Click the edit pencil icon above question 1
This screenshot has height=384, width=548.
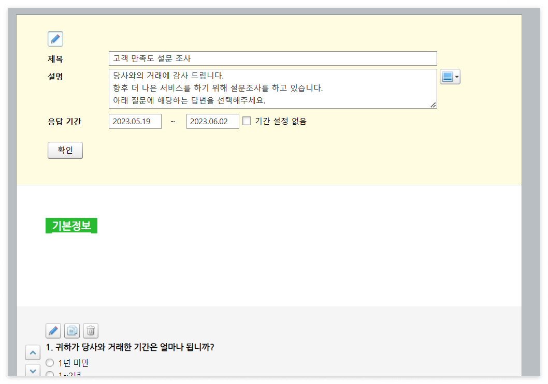(53, 330)
